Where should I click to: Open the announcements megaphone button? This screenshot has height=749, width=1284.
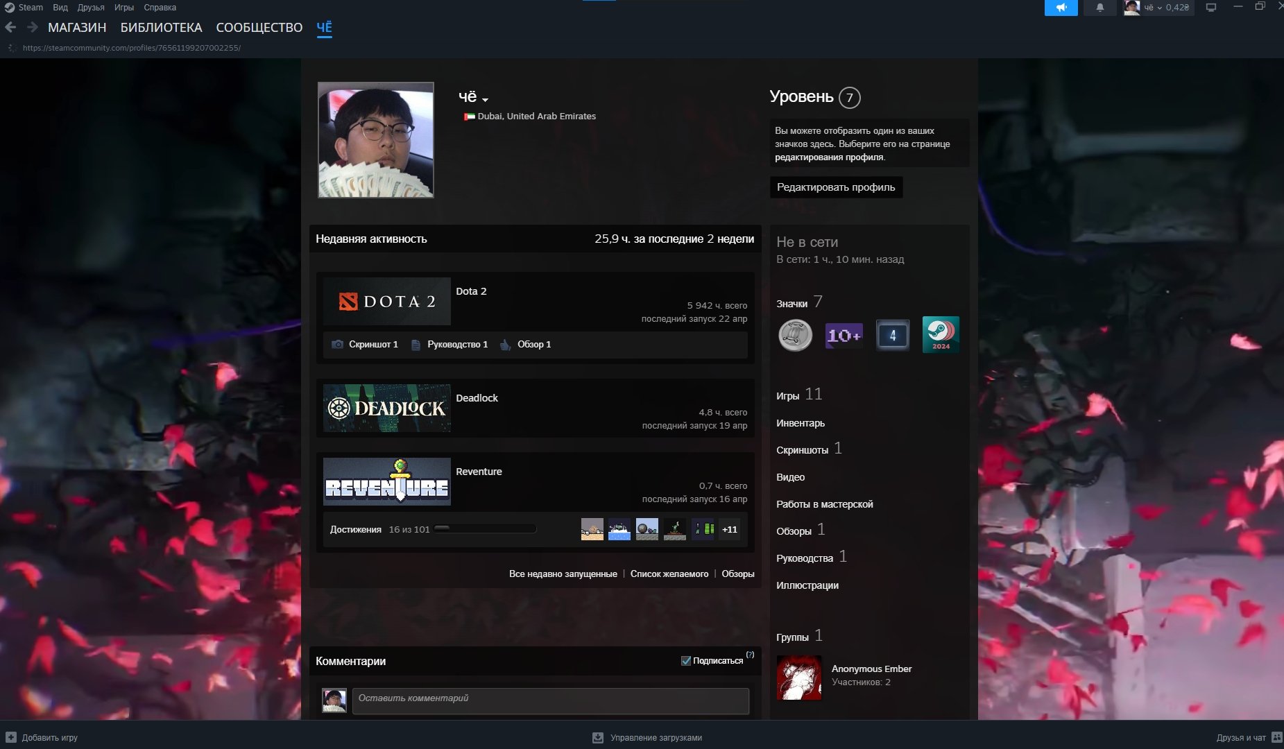(1061, 8)
